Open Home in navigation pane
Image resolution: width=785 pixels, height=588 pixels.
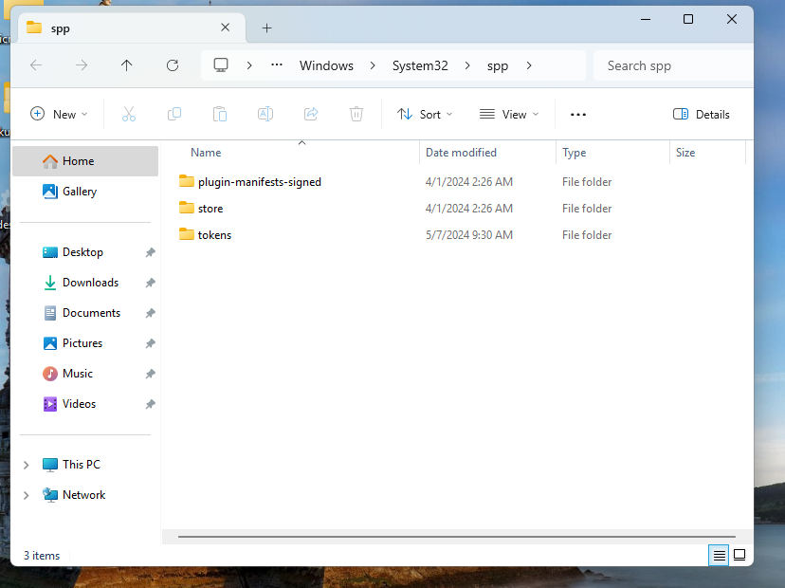click(x=85, y=161)
